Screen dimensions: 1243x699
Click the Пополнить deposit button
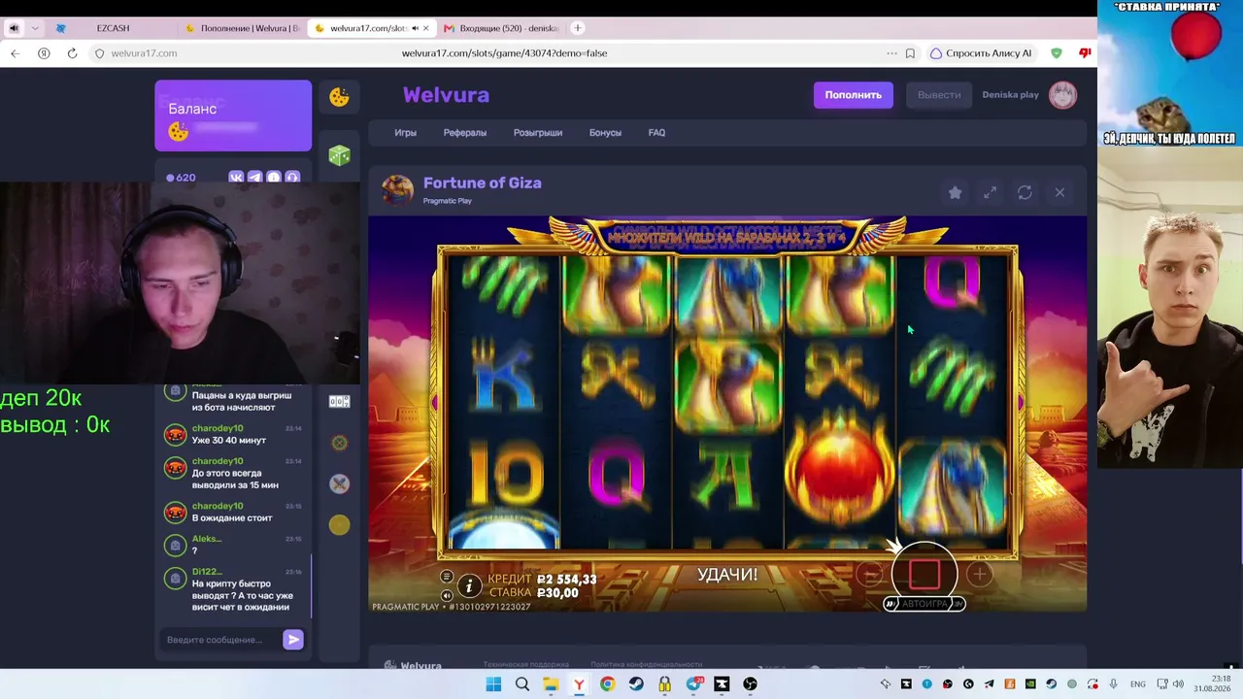854,94
